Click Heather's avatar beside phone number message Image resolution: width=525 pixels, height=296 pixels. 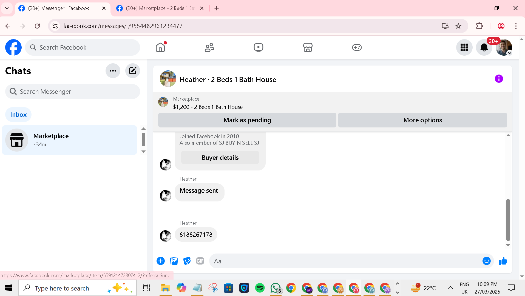point(166,236)
